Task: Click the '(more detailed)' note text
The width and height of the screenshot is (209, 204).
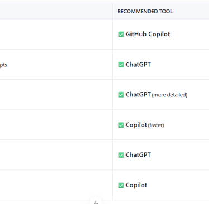Action: [x=169, y=95]
